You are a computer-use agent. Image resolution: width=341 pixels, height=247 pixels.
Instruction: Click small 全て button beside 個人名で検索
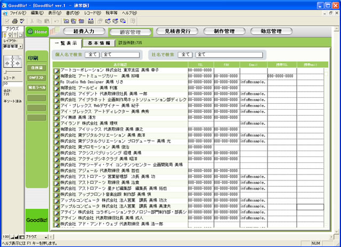click(92, 54)
